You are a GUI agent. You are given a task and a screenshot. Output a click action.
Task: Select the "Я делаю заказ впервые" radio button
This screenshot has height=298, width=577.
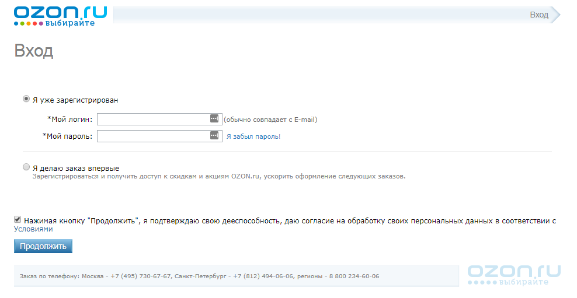coord(26,167)
